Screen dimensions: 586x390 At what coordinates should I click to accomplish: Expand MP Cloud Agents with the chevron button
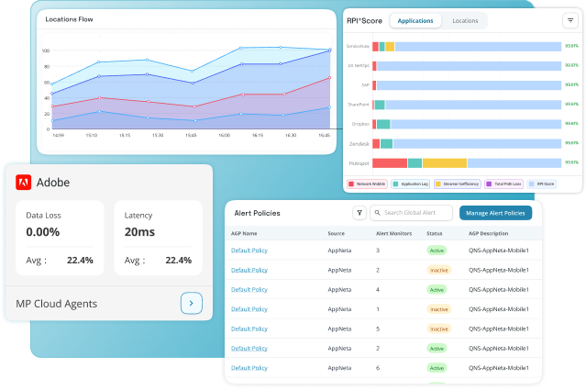(x=191, y=303)
